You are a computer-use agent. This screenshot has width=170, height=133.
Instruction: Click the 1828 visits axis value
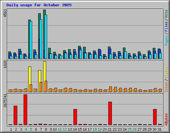[x=5, y=64]
